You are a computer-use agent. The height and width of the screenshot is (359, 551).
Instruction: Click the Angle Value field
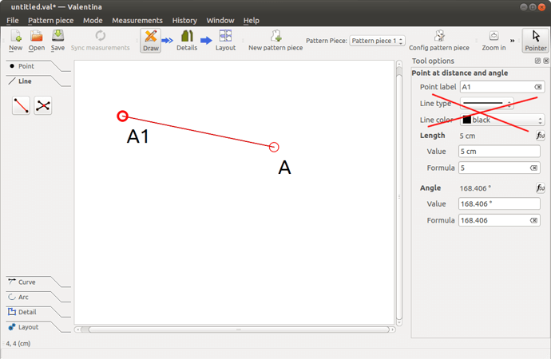point(499,203)
